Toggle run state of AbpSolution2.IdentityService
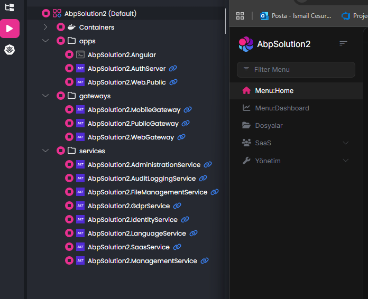Image resolution: width=368 pixels, height=299 pixels. tap(69, 219)
